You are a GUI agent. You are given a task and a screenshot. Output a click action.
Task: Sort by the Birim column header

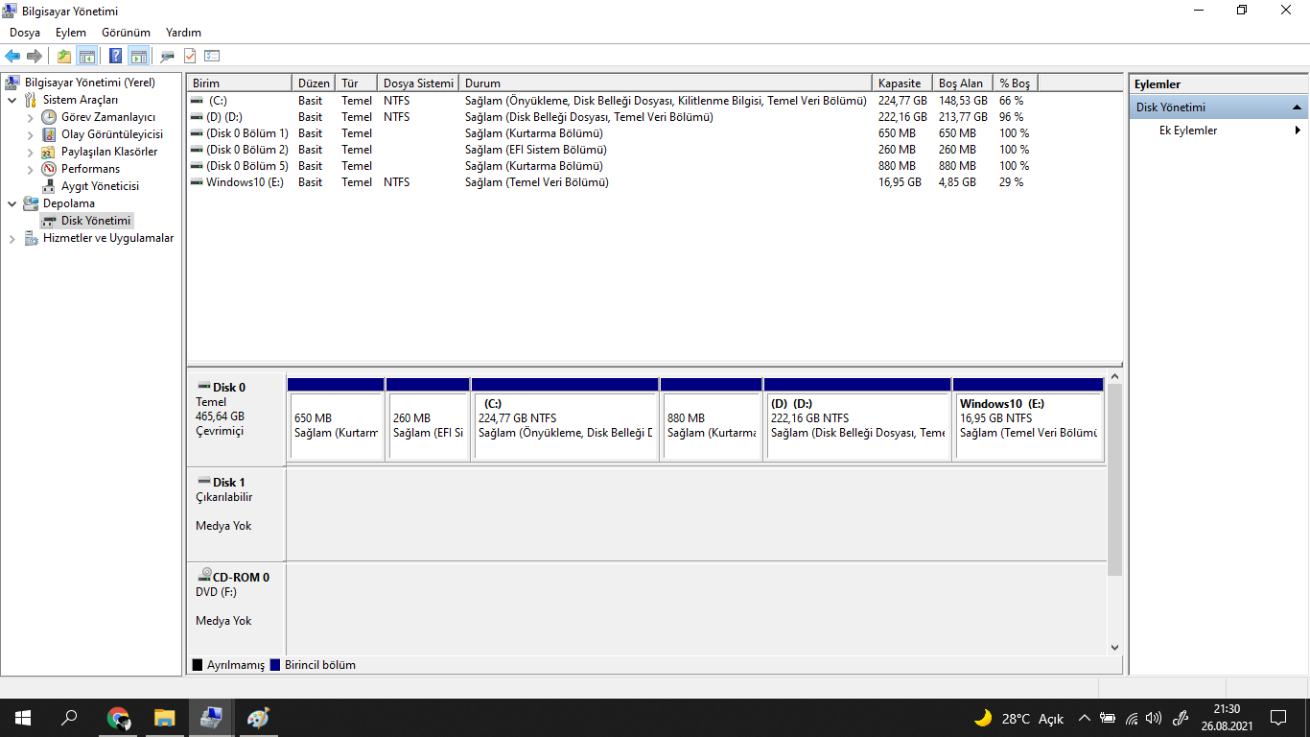click(x=239, y=83)
